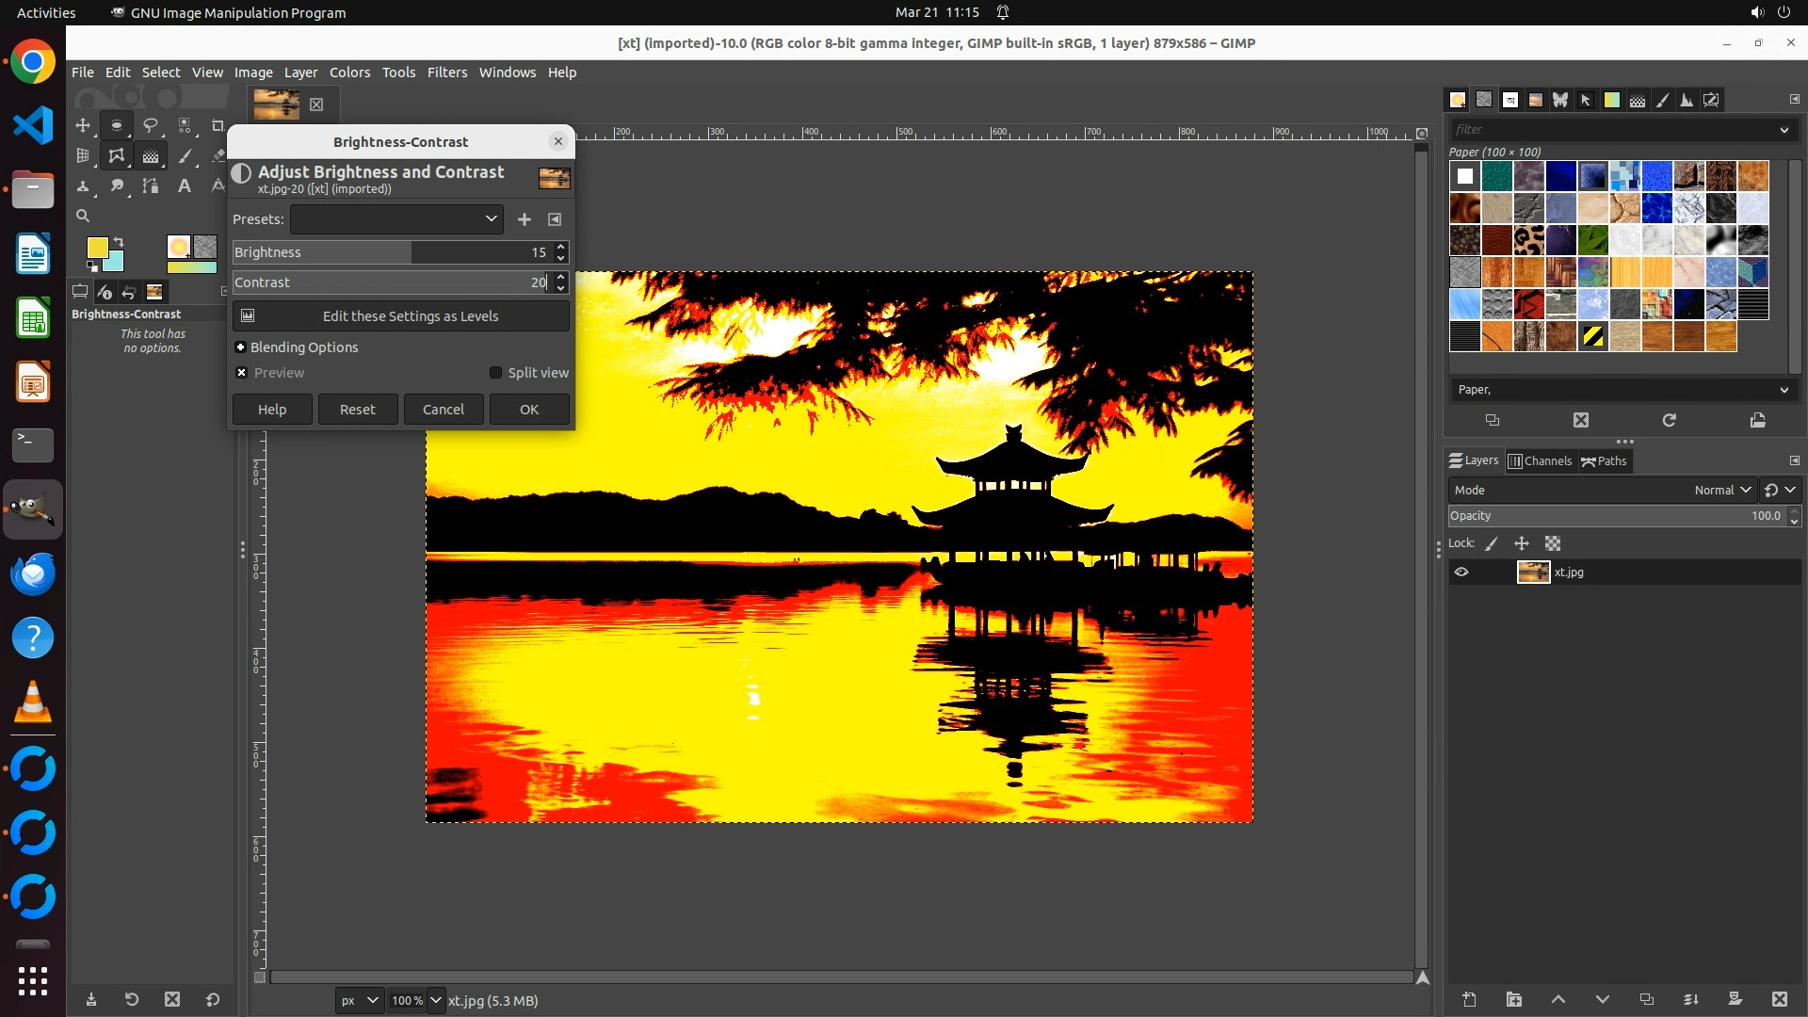Click Edit these Settings as Levels
This screenshot has width=1808, height=1017.
pyautogui.click(x=401, y=316)
